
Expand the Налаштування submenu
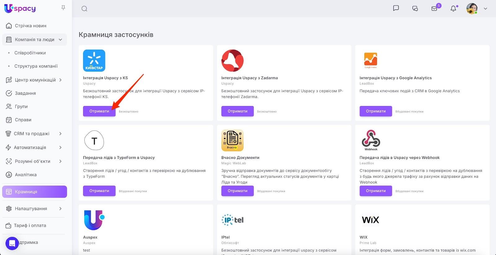pos(60,209)
